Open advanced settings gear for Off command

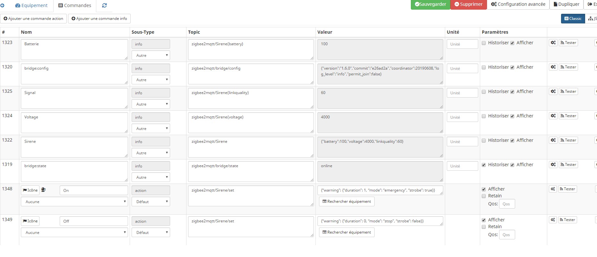click(x=553, y=220)
